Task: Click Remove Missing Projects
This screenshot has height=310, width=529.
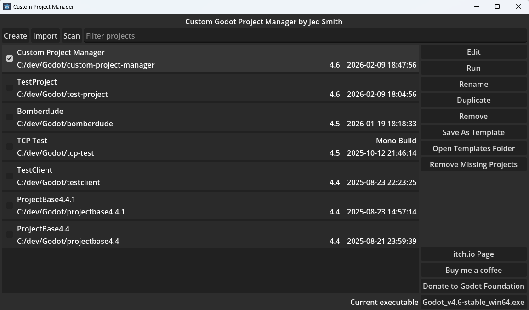Action: (x=473, y=164)
